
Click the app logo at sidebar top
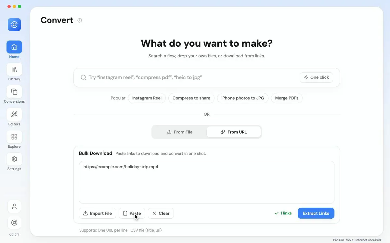(14, 25)
